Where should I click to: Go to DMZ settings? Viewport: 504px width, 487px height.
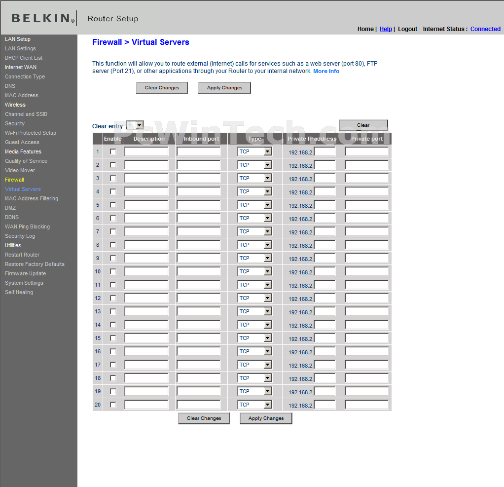click(x=10, y=208)
